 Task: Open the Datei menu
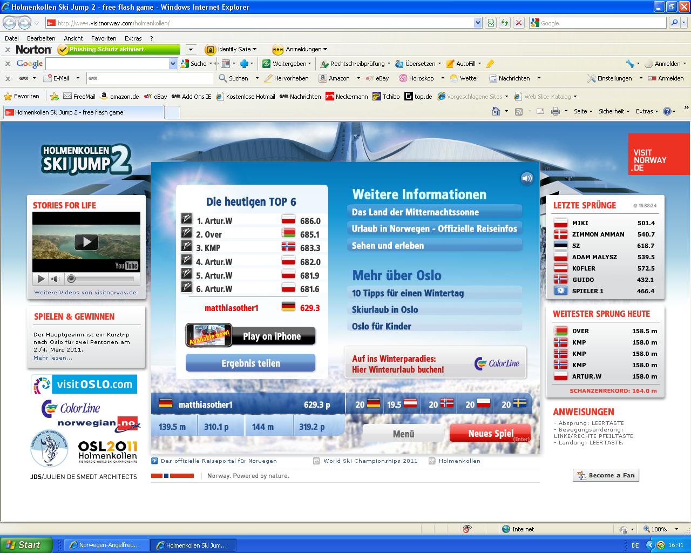pyautogui.click(x=11, y=38)
